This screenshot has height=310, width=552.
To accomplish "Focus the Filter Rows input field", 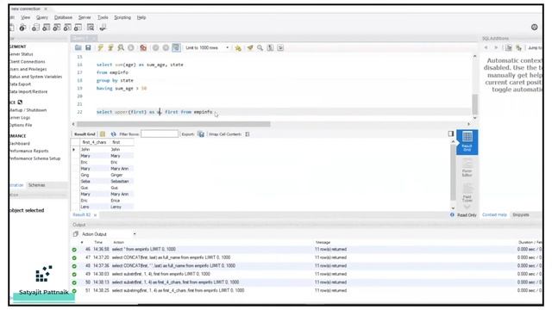I will click(x=160, y=134).
